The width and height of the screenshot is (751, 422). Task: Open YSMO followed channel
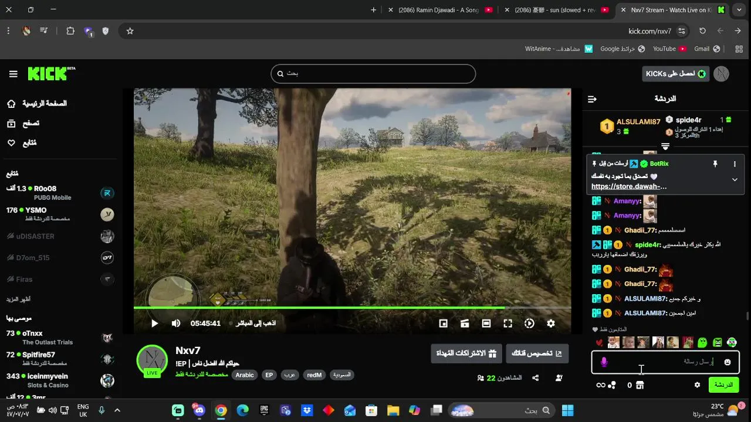pos(60,214)
